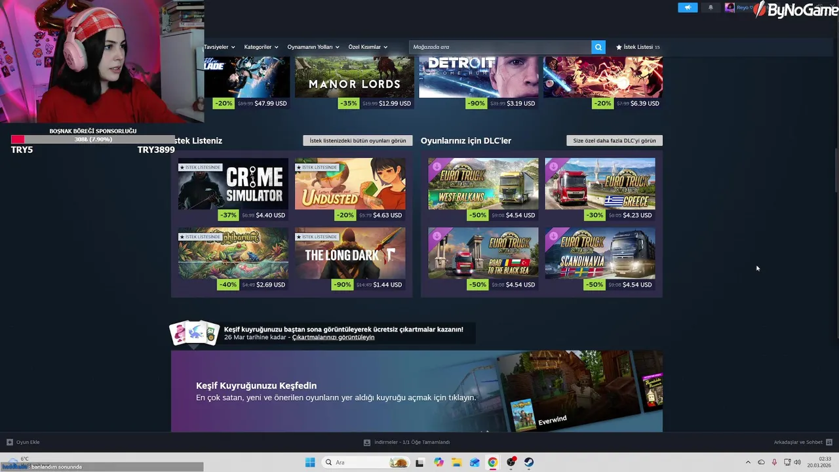Image resolution: width=839 pixels, height=472 pixels.
Task: Click the sticker cards icon near Keşif kuyruğu
Action: pyautogui.click(x=195, y=334)
